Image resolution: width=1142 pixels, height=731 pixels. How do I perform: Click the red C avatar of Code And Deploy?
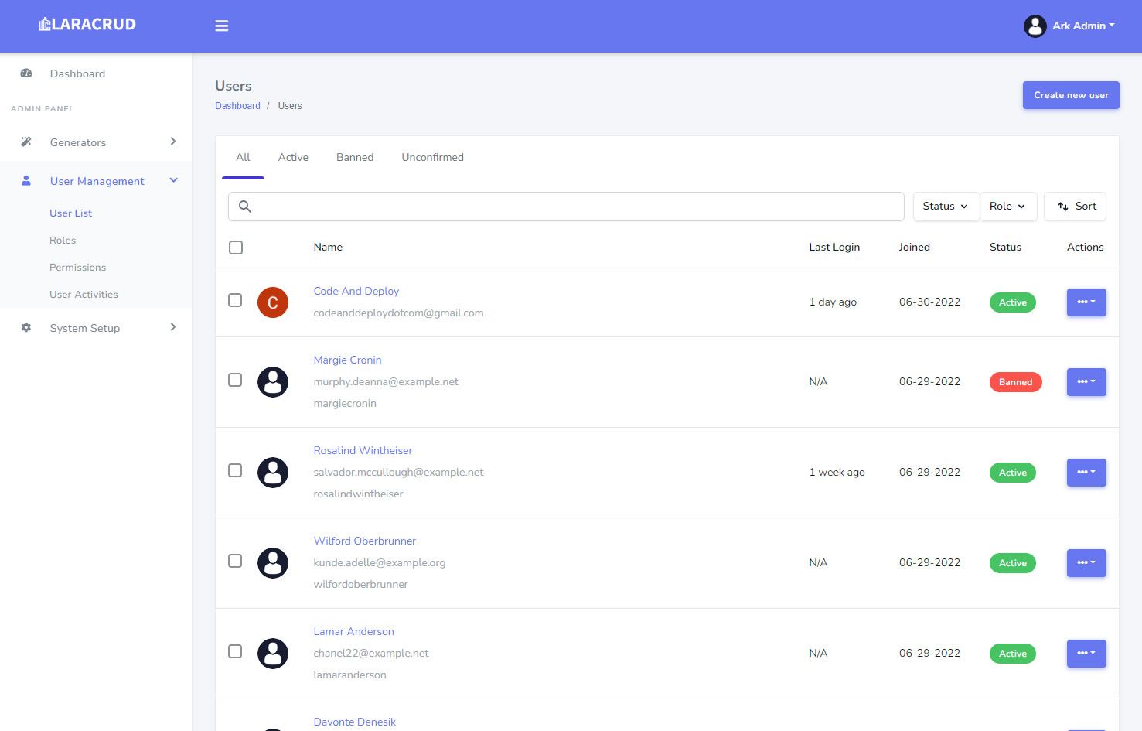(x=273, y=302)
